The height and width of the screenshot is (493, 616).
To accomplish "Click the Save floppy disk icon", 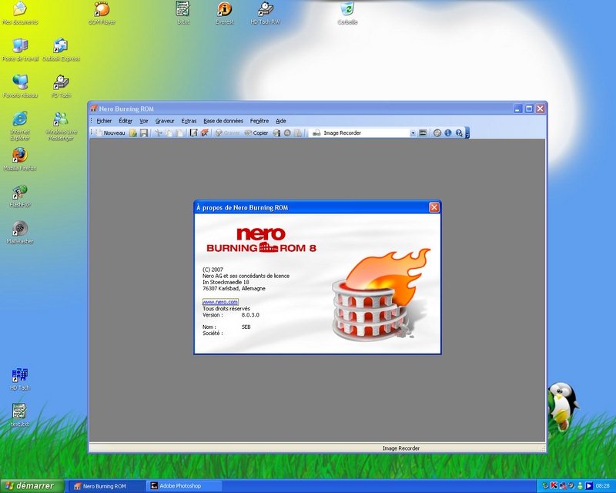I will coord(144,133).
